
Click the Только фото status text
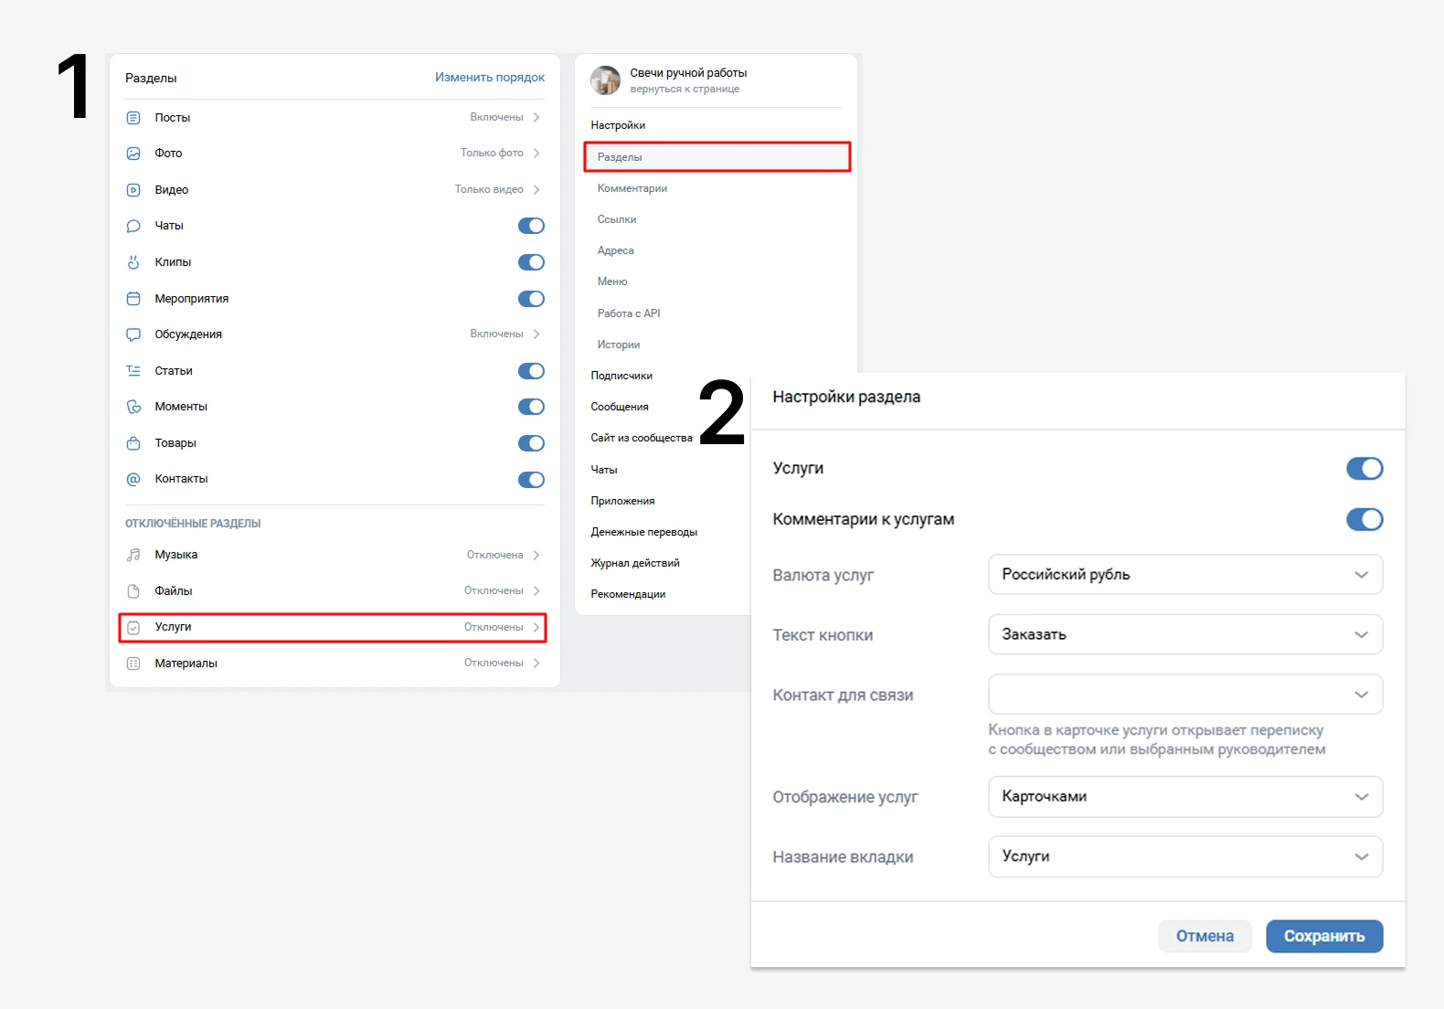(492, 154)
